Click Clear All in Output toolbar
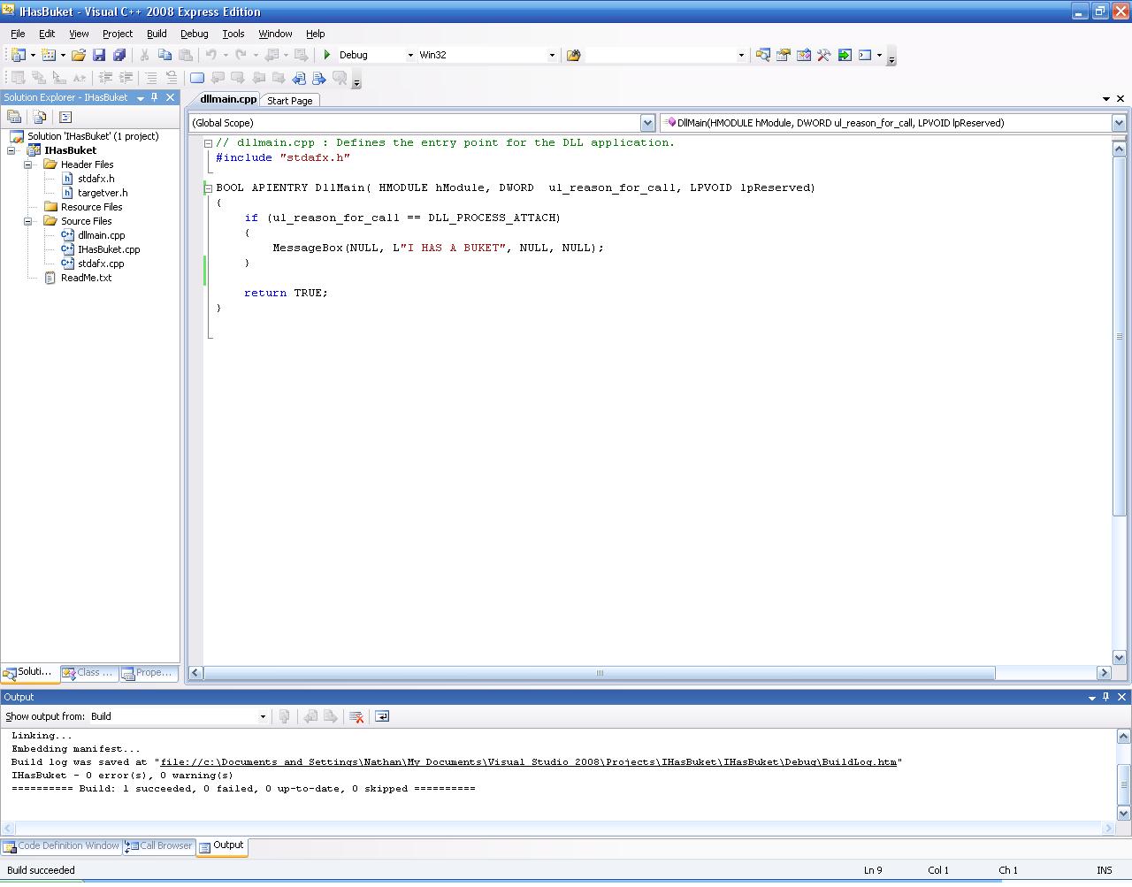 click(356, 716)
